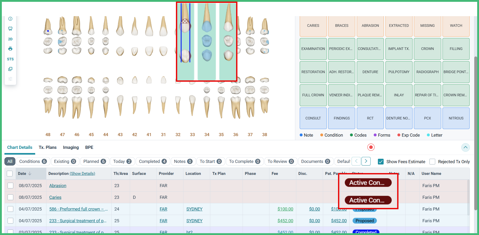This screenshot has width=479, height=235.
Task: Click the red record button
Action: [x=371, y=147]
